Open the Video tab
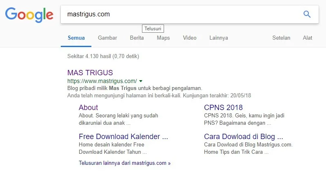326x173 pixels. 190,38
